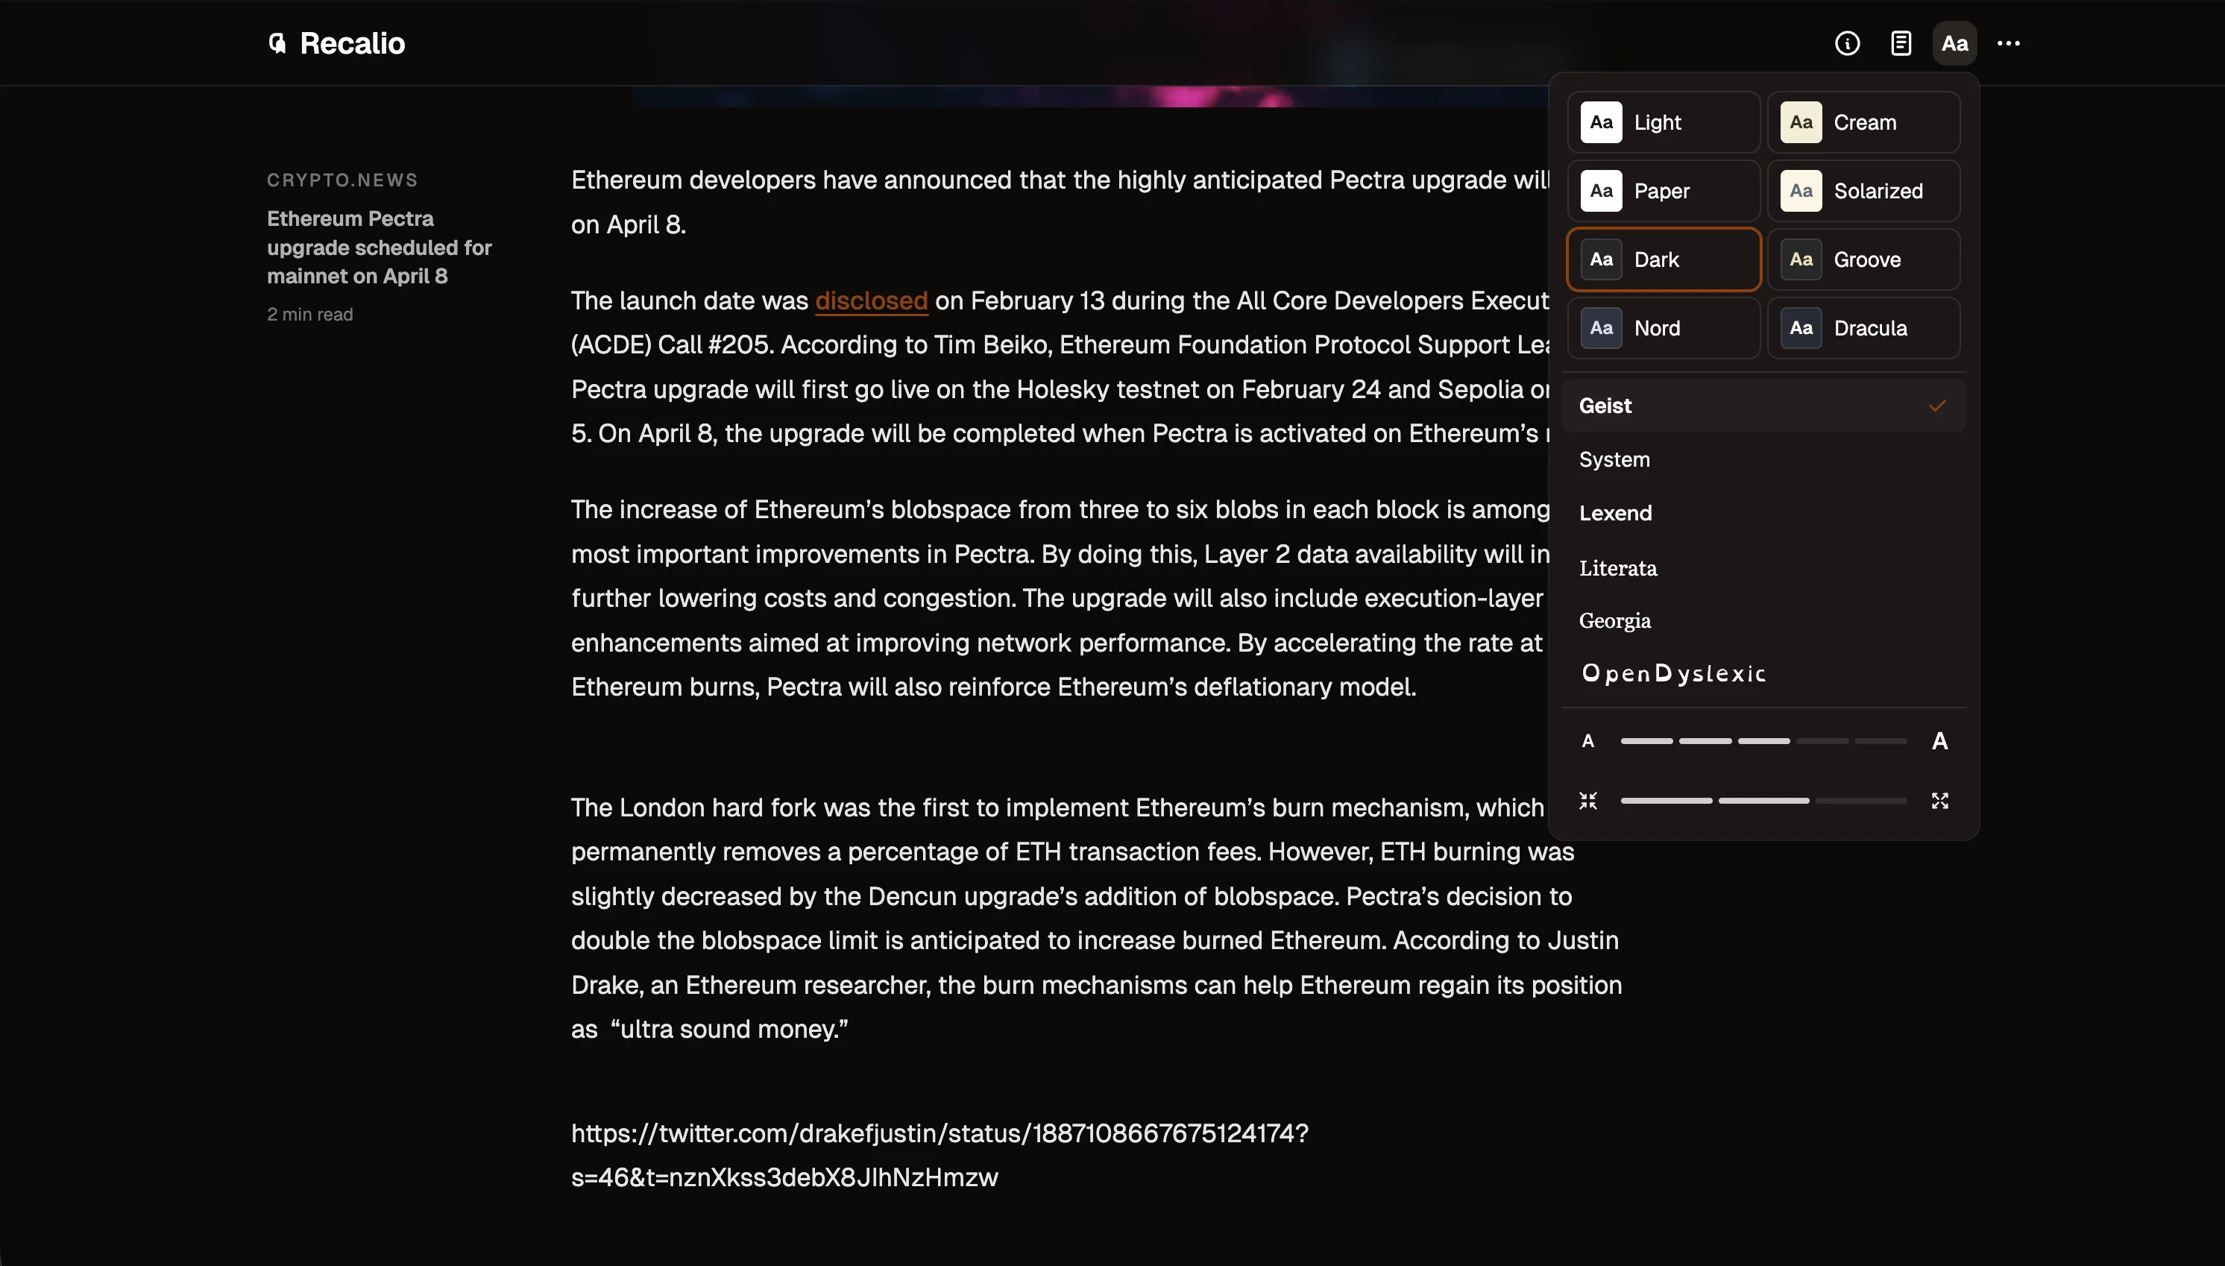The height and width of the screenshot is (1266, 2225).
Task: Click the article title Ethereum Pectra upgrade
Action: [x=377, y=247]
